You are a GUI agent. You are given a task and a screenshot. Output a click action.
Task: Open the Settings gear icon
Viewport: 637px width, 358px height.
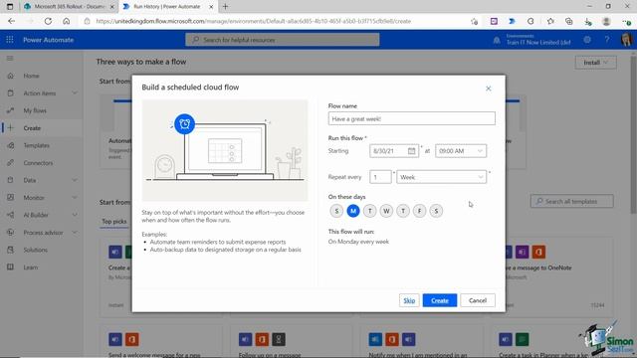(587, 40)
